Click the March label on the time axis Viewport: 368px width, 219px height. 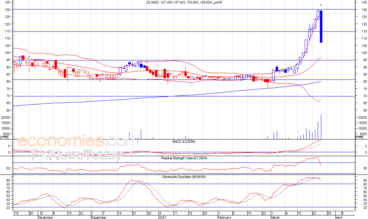[x=275, y=218]
